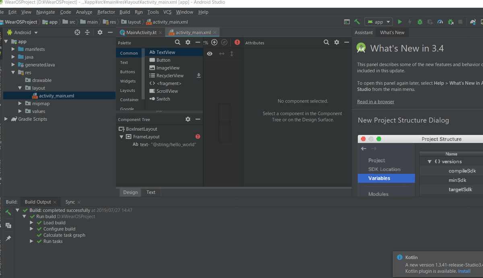
Task: Switch to the Assistant tab
Action: [x=364, y=33]
